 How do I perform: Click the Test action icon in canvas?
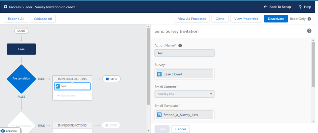[58, 86]
